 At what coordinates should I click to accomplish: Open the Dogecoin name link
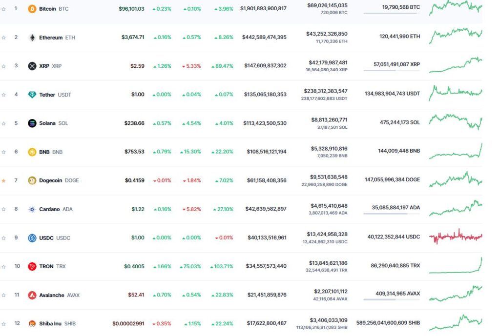pyautogui.click(x=51, y=180)
